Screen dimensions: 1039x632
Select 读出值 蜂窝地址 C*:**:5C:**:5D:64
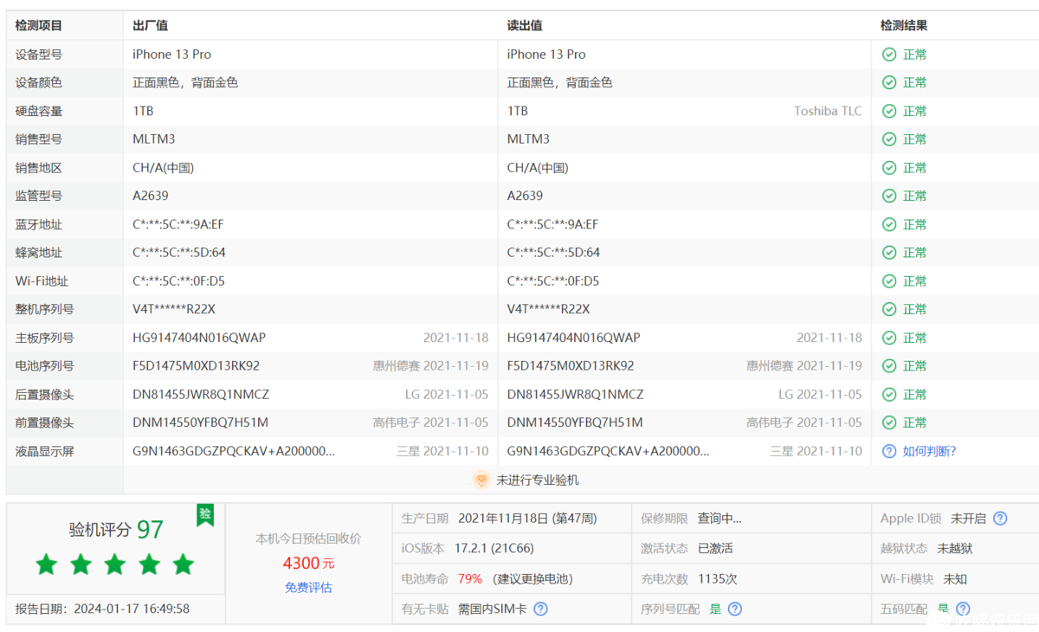click(x=553, y=253)
